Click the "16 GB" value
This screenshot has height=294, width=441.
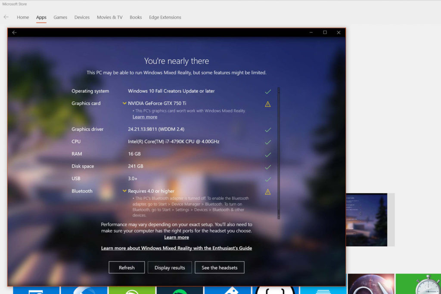click(x=134, y=154)
